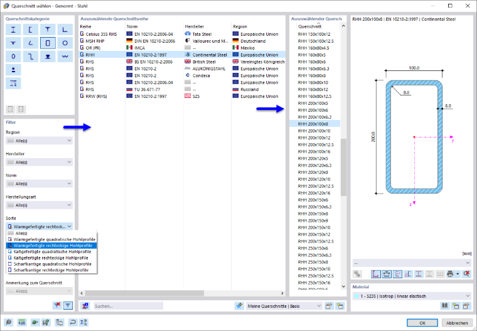
Task: Select the oval hollow section category
Action: click(13, 57)
